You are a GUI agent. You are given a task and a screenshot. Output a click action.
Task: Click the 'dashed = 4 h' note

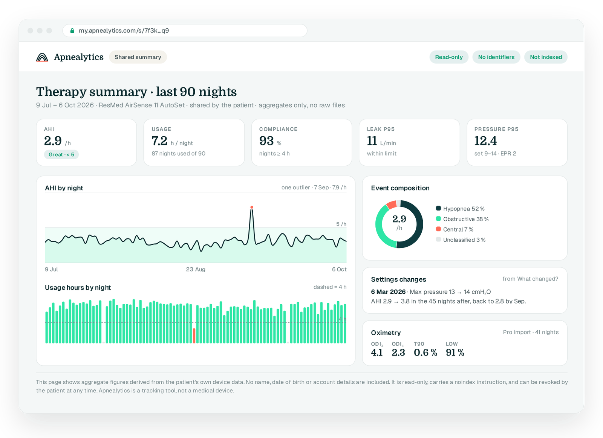pos(330,287)
